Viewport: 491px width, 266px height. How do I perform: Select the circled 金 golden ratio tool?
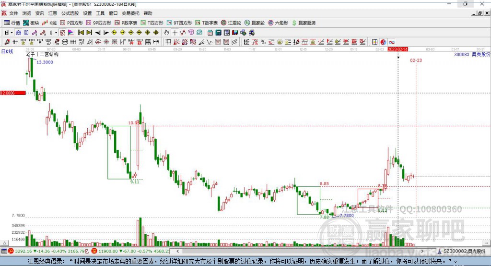[x=280, y=42]
